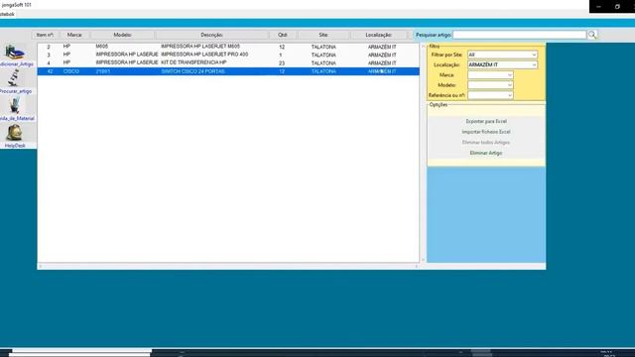This screenshot has width=635, height=357.
Task: Sort by the Localização column header
Action: [379, 35]
